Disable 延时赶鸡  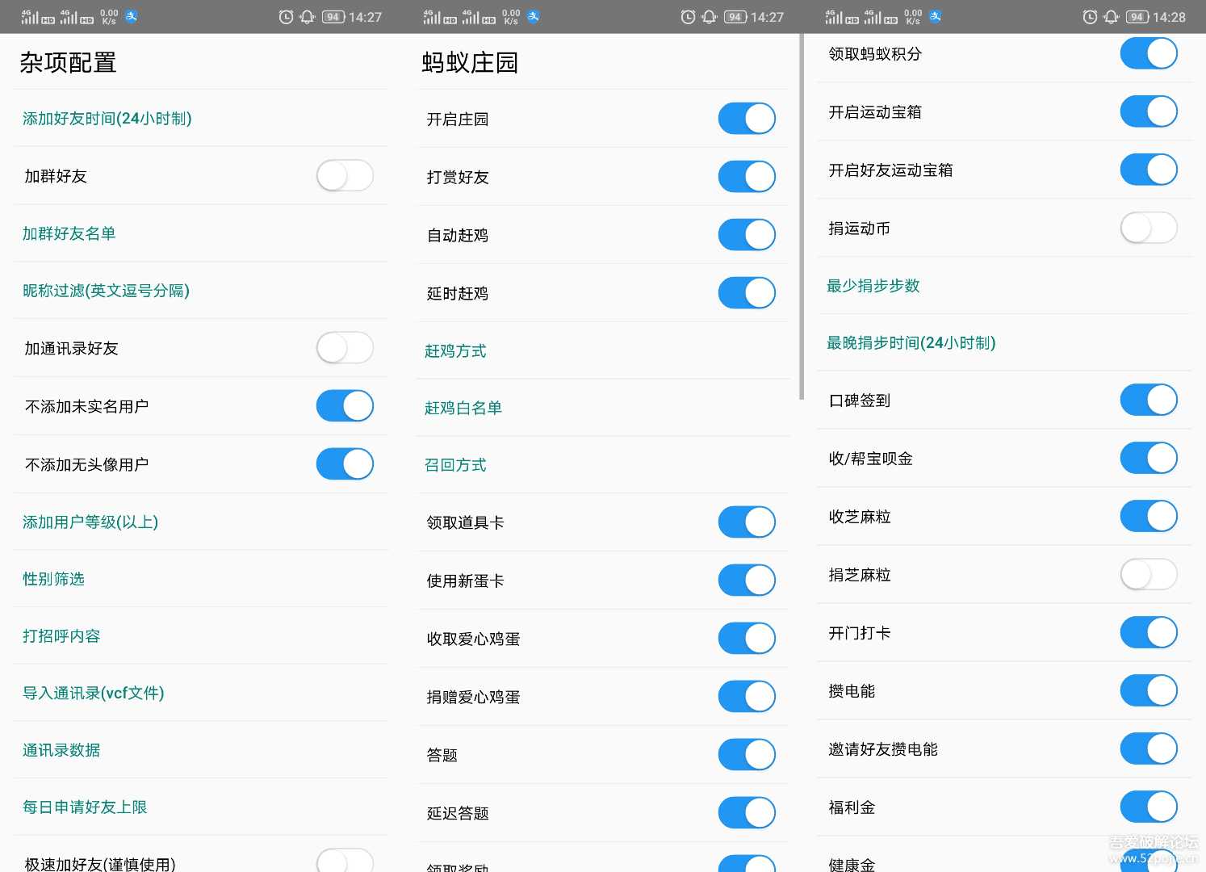746,292
